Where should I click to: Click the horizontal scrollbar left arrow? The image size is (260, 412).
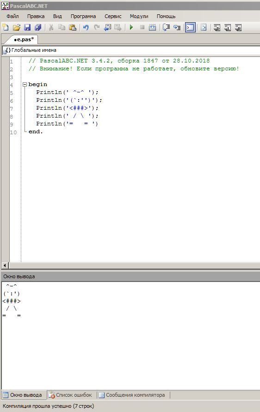(5, 265)
